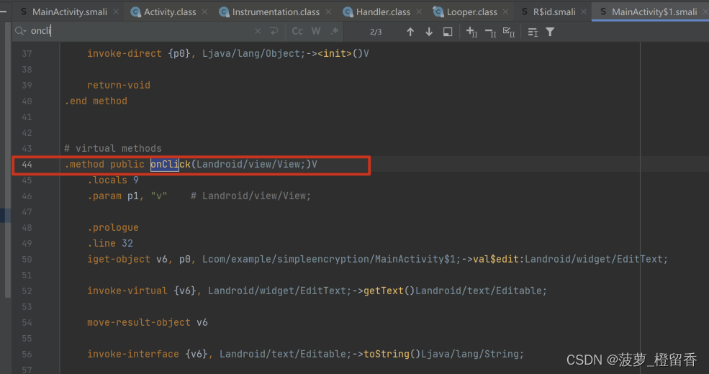
Task: Select the MainActivity$1.smali tab
Action: pos(654,12)
